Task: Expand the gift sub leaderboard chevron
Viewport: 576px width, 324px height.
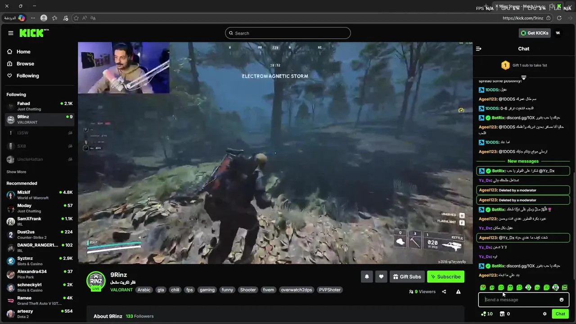Action: [x=523, y=77]
